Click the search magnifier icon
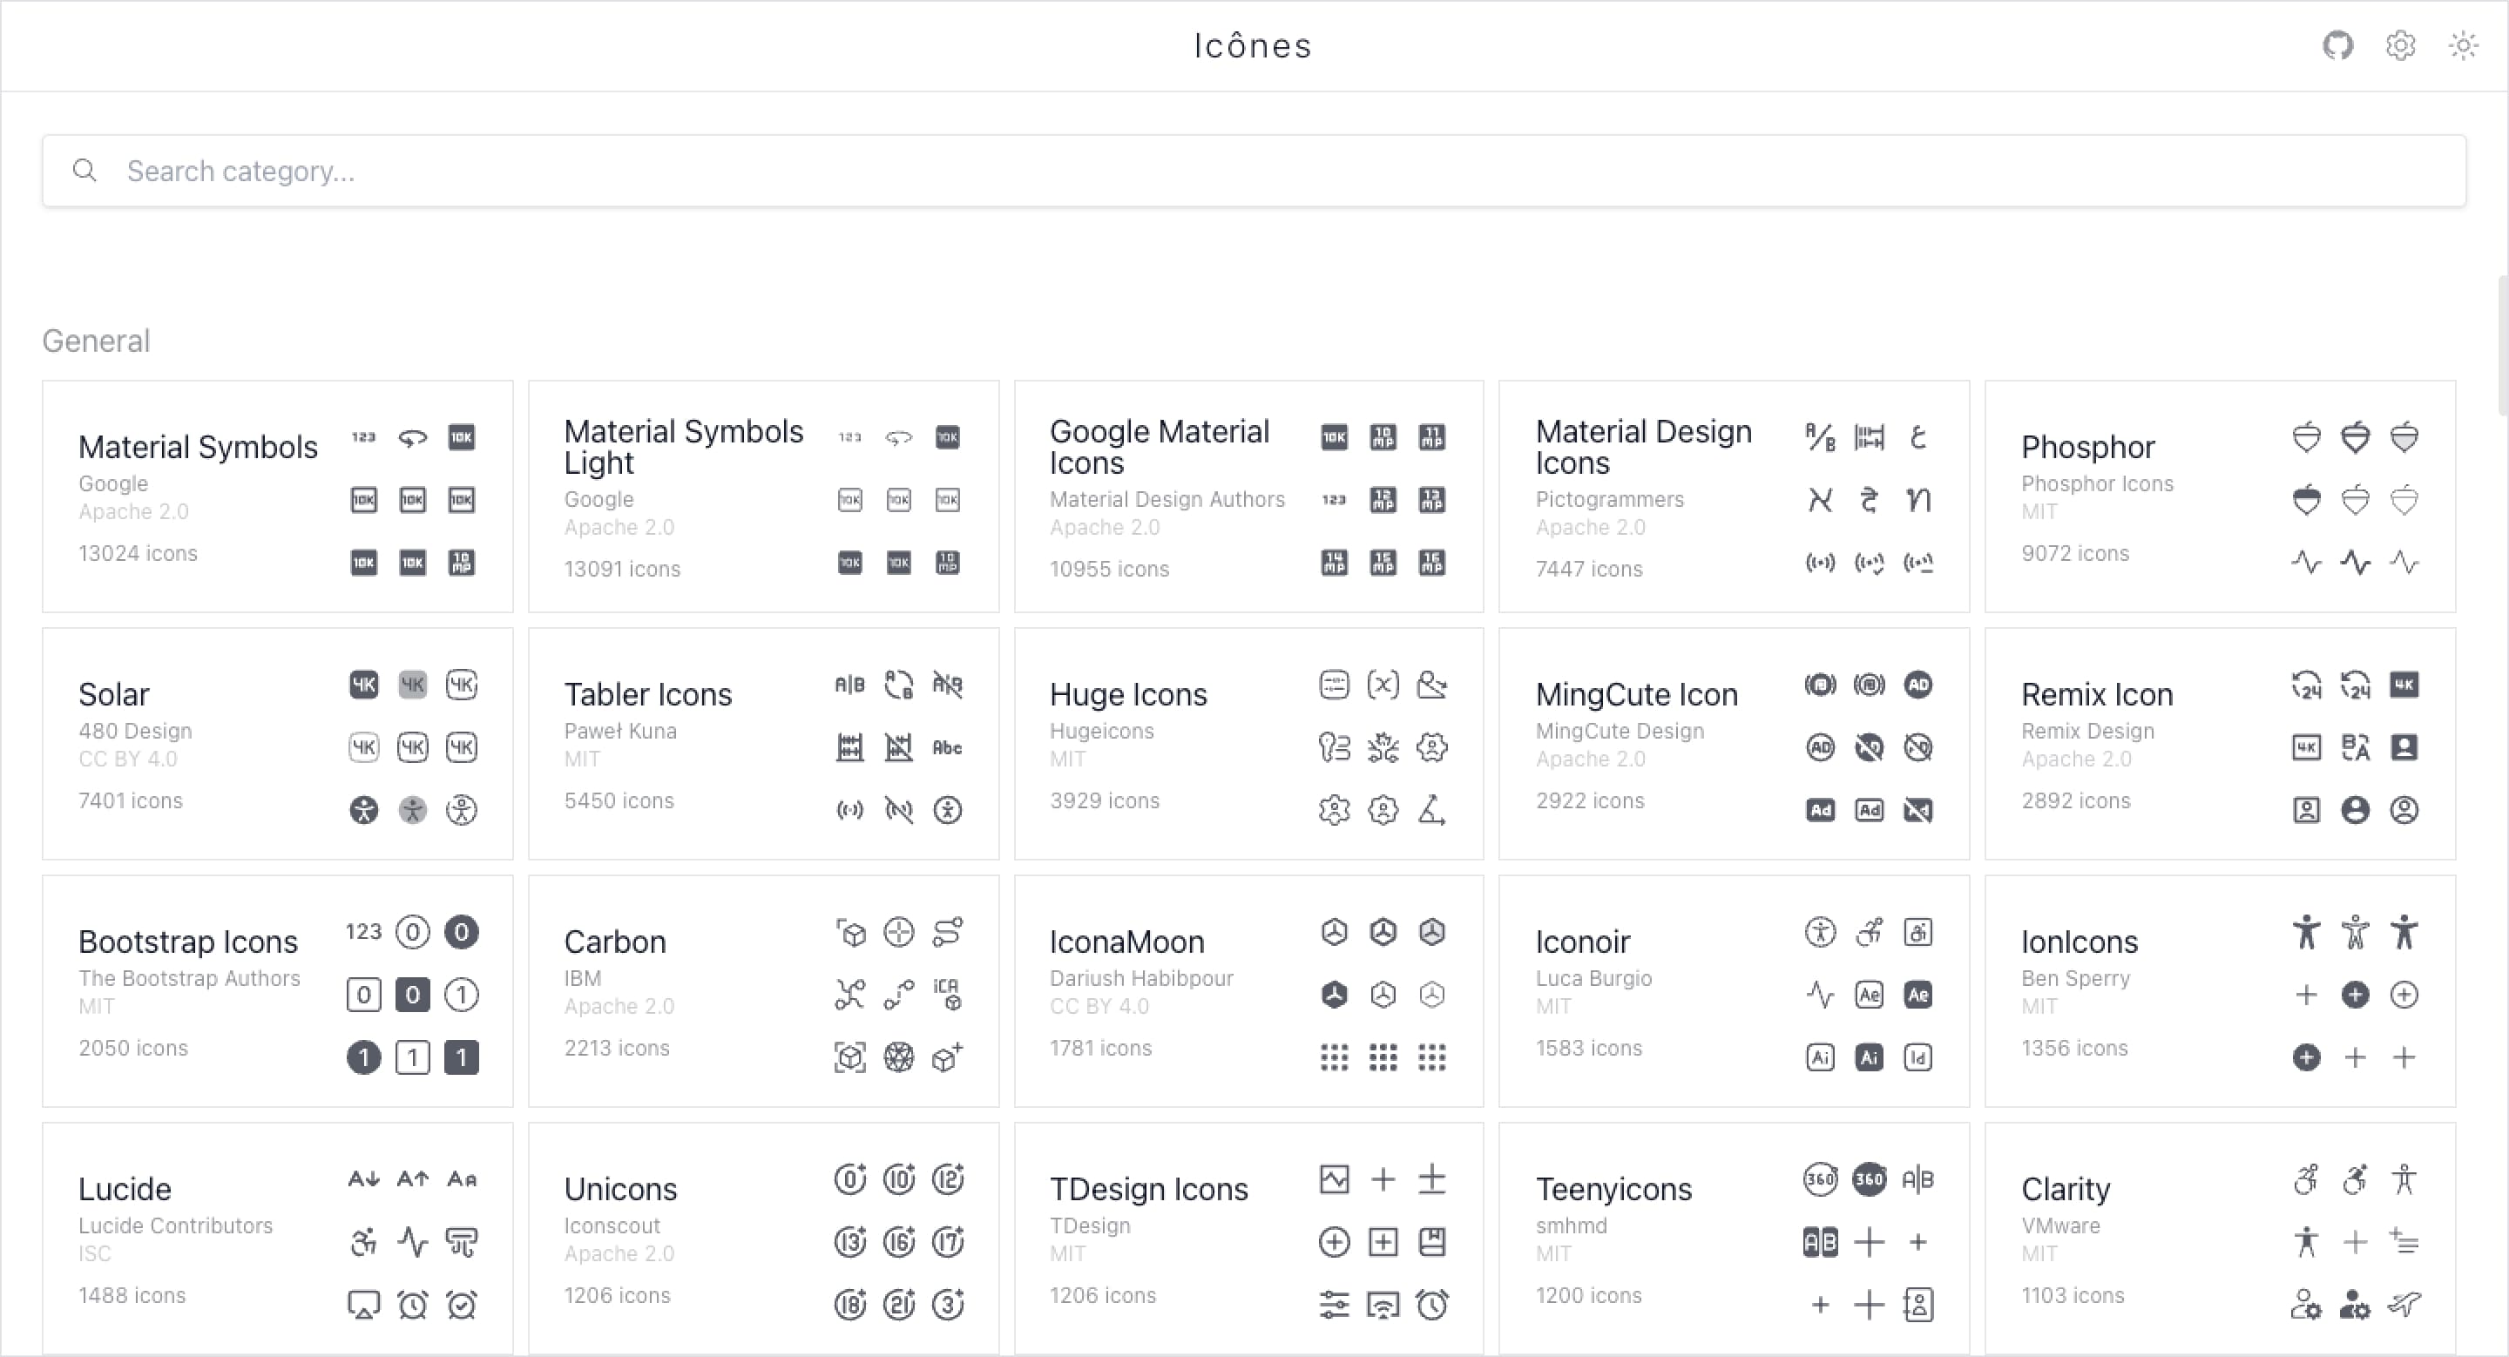The height and width of the screenshot is (1357, 2509). tap(85, 171)
